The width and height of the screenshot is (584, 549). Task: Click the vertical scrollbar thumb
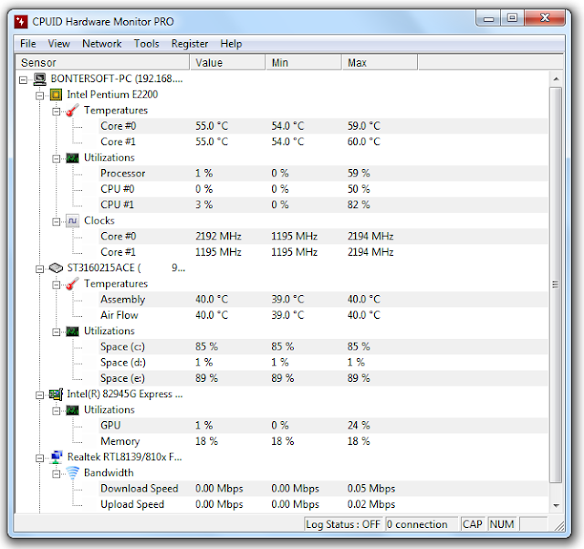click(x=556, y=285)
